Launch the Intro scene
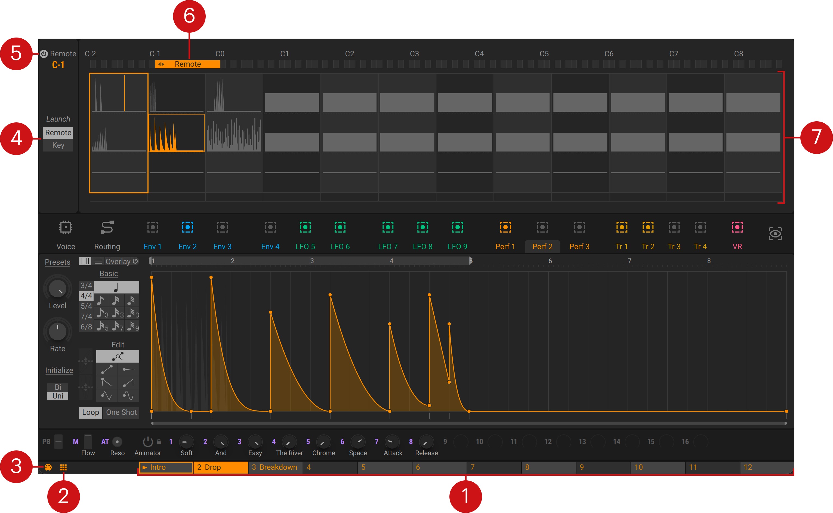Image resolution: width=833 pixels, height=513 pixels. [x=166, y=467]
